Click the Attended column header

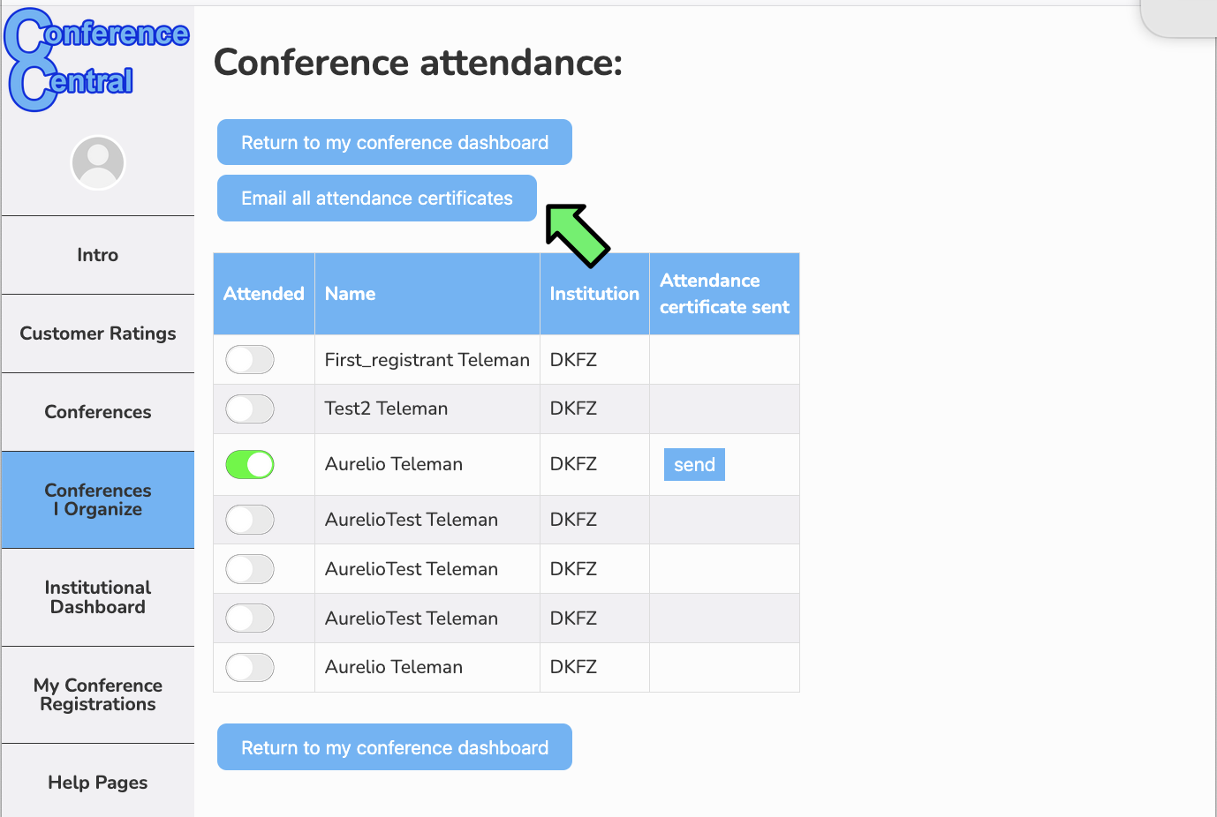(264, 294)
